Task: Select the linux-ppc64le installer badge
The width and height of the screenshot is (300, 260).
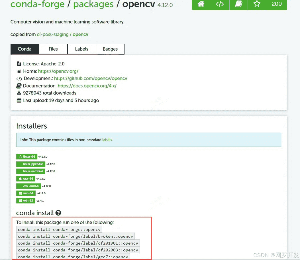Action: click(31, 164)
